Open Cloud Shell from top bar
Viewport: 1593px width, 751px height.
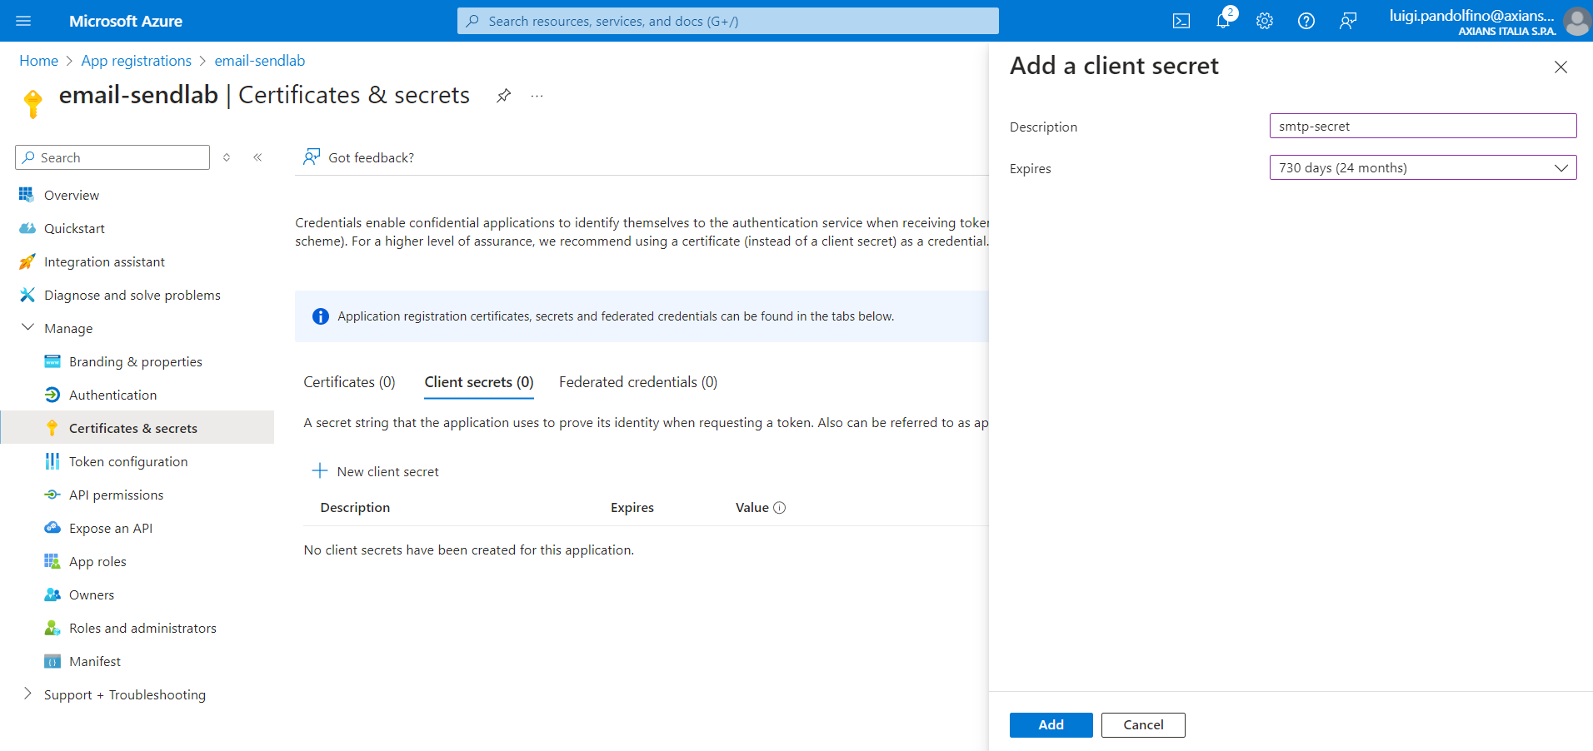tap(1181, 22)
